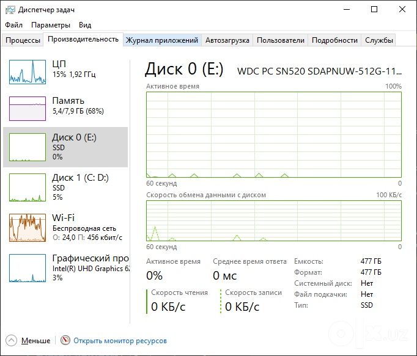Click the Память 5,4/7,9 ГБ (68%) value
The image size is (417, 356).
[78, 111]
